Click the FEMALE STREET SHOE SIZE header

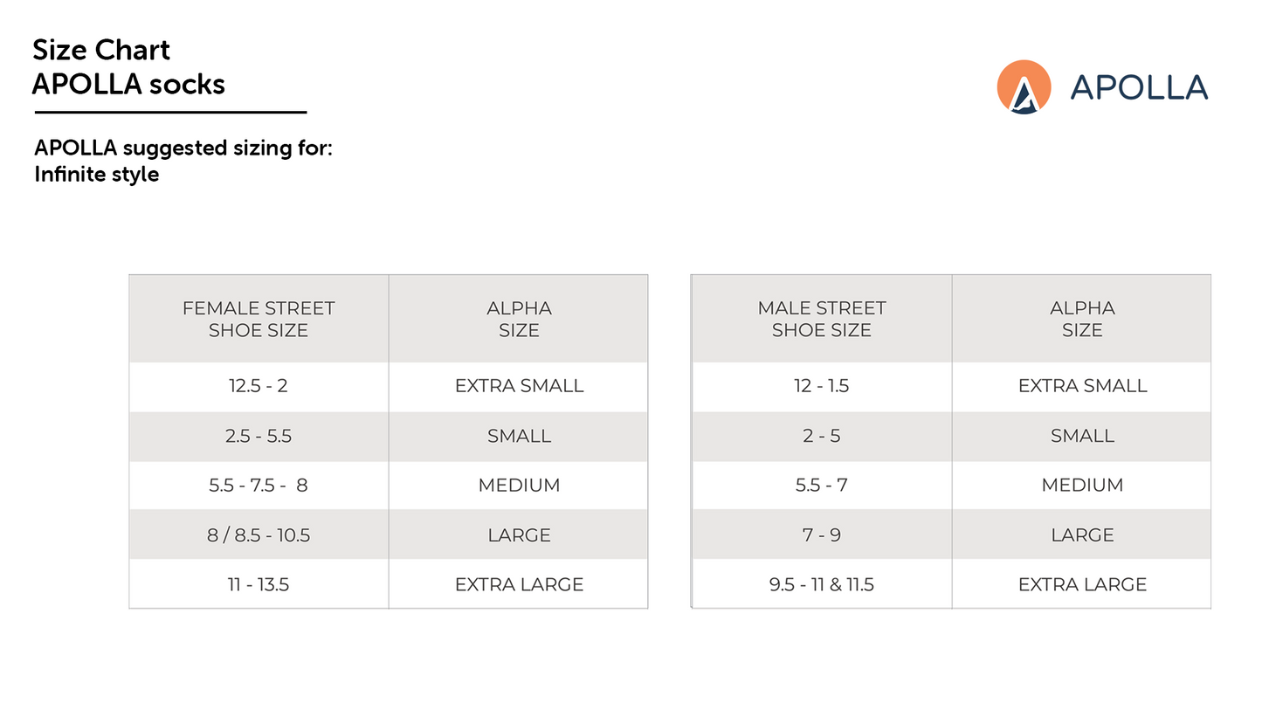click(259, 319)
